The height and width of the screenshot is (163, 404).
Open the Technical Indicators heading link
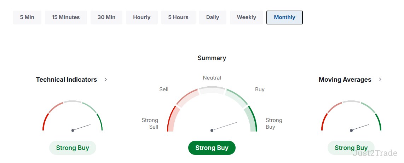point(67,80)
